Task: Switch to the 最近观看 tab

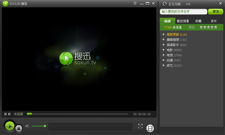Action: 183,21
